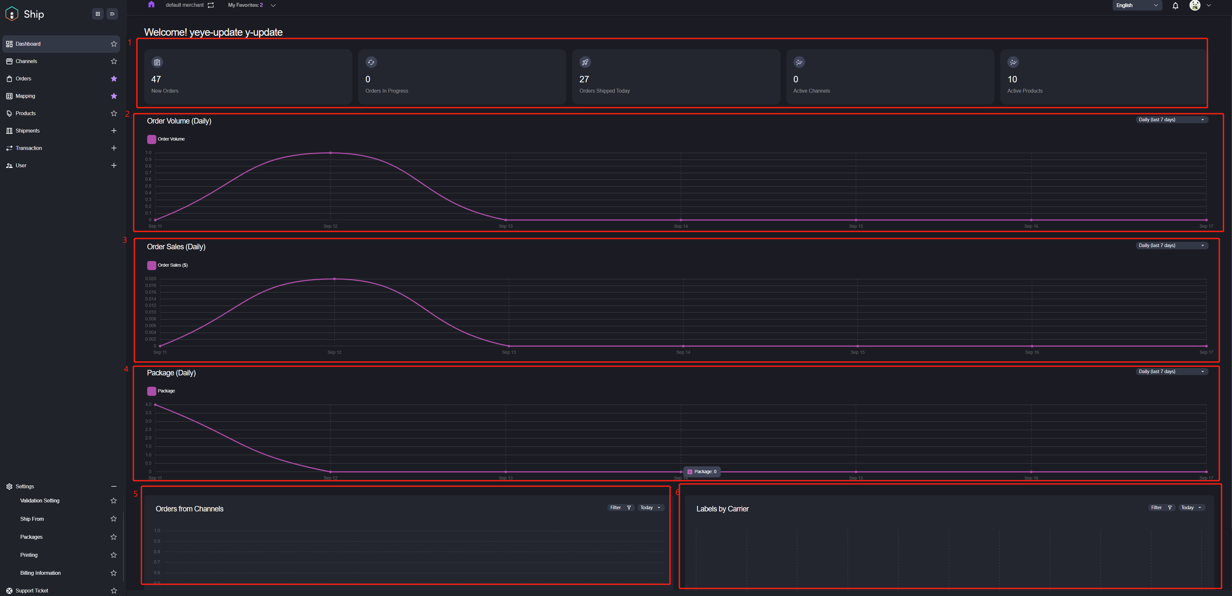Open Support Ticket link
This screenshot has width=1232, height=596.
(32, 591)
